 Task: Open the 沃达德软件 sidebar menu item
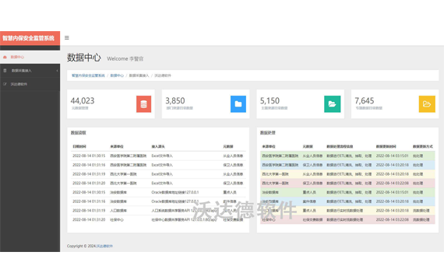click(30, 84)
